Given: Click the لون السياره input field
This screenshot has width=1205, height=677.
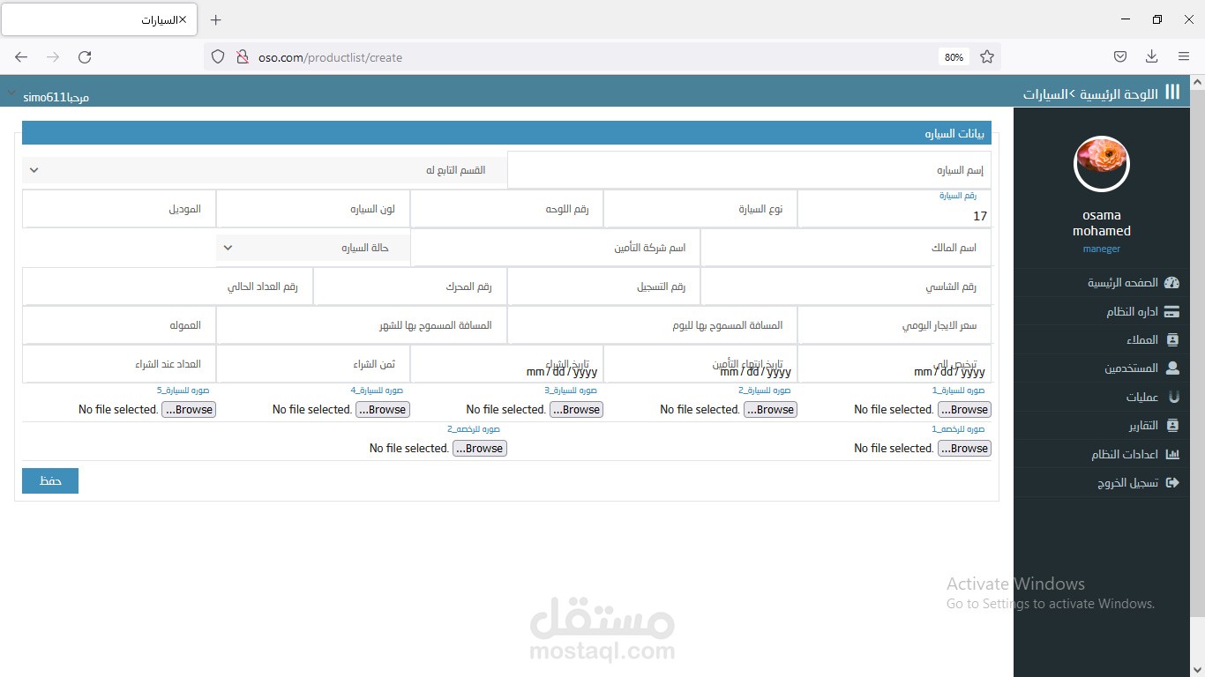Looking at the screenshot, I should (x=313, y=209).
